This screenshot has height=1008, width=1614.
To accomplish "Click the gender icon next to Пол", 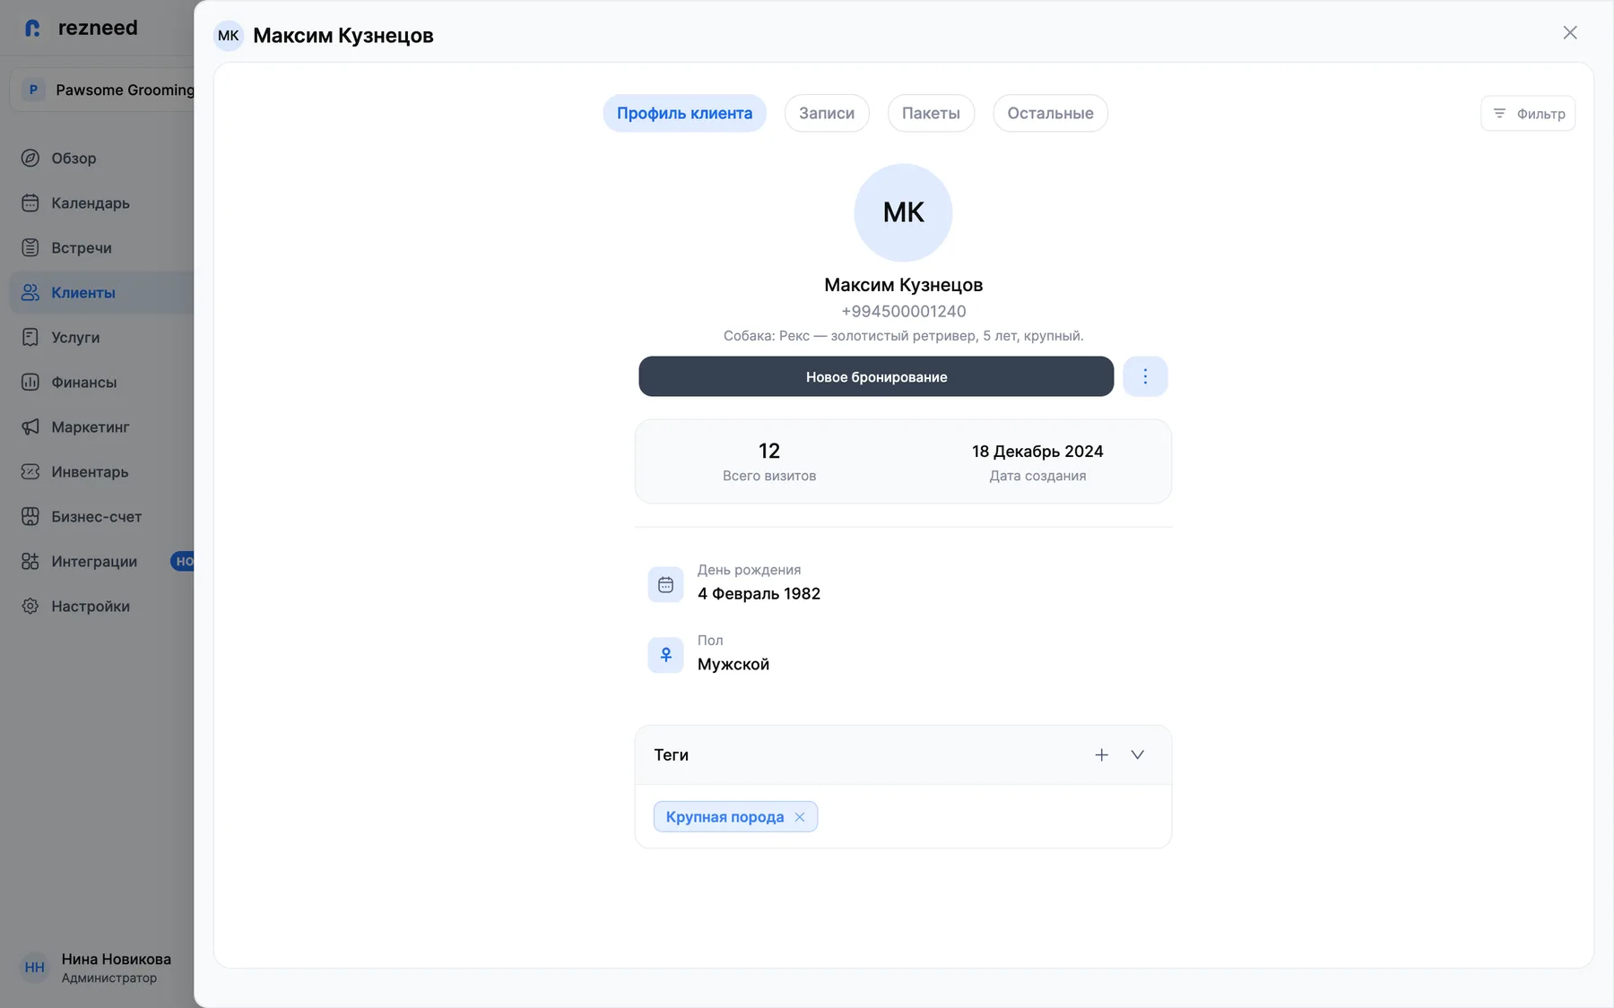I will point(665,655).
